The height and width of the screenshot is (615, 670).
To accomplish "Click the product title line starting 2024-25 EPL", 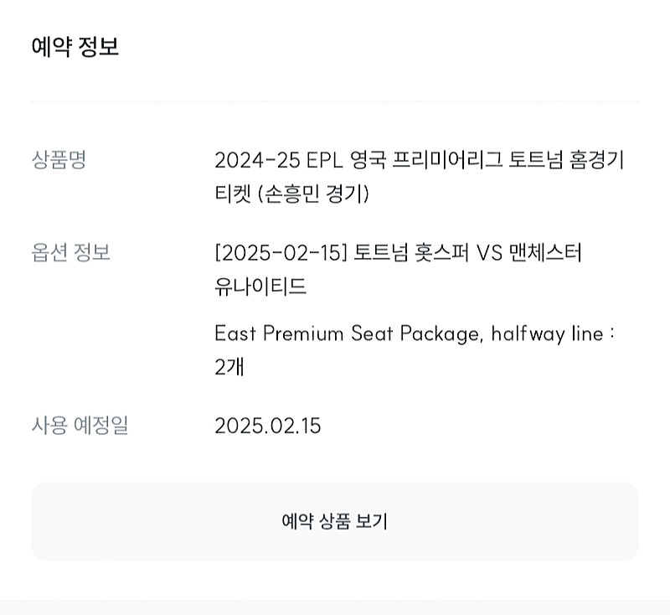I will coord(420,160).
